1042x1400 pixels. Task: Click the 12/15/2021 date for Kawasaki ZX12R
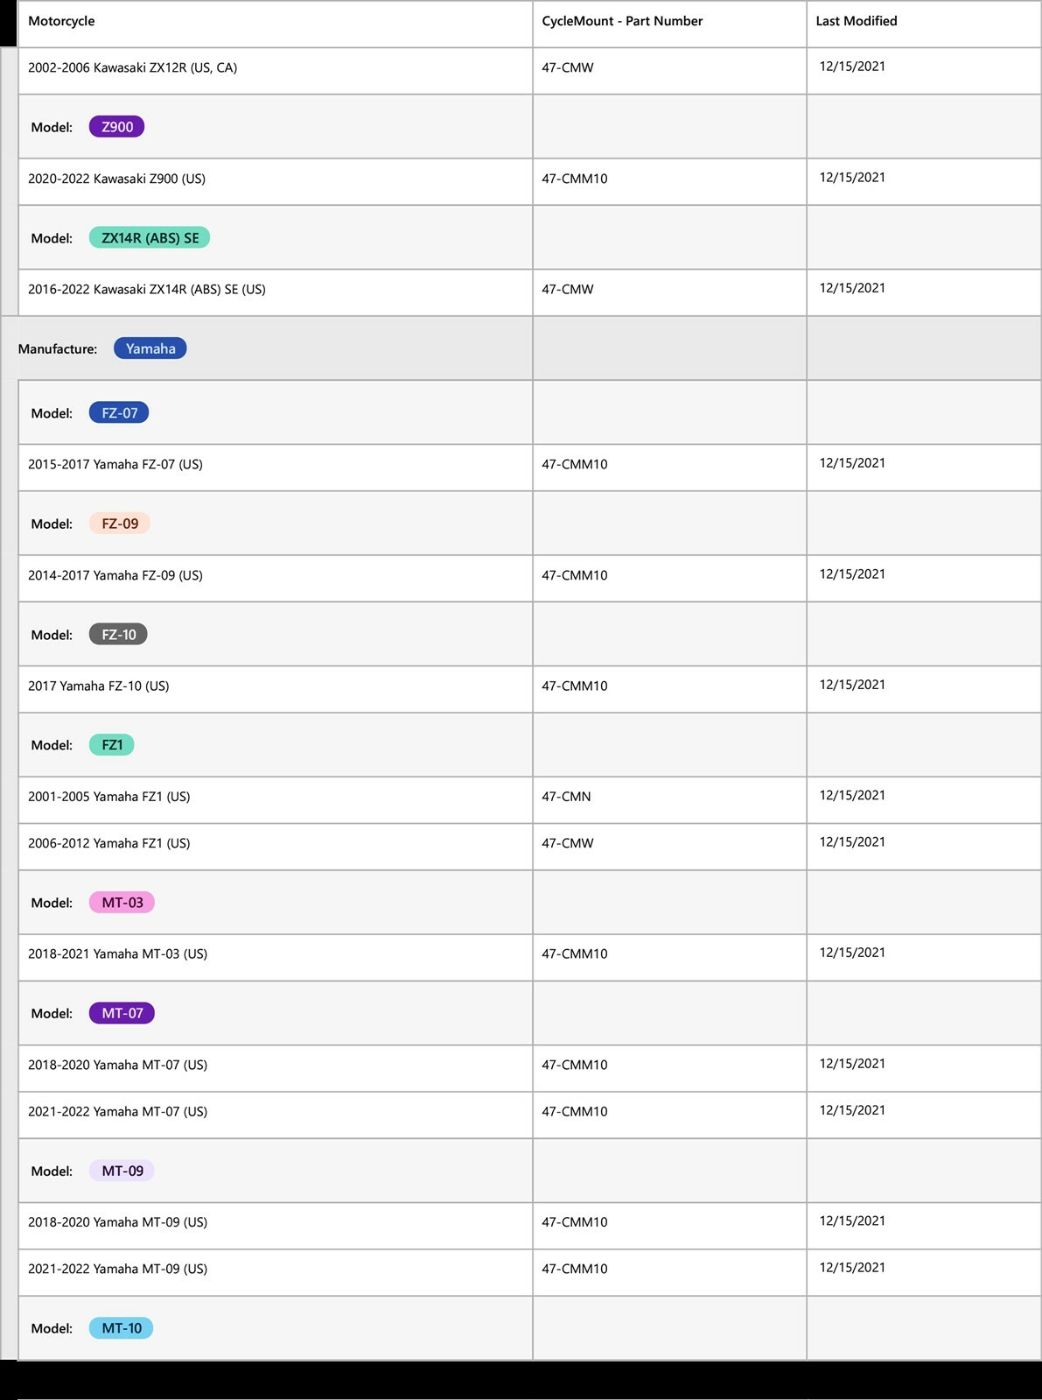click(852, 67)
